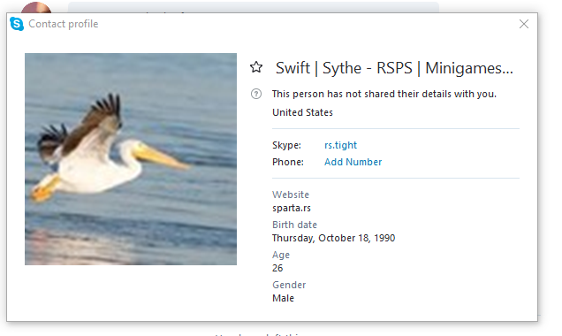Click the rs.tight Skype name link

340,145
